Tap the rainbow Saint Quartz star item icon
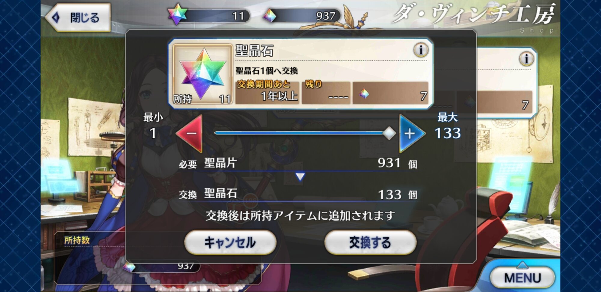The image size is (601, 292). click(203, 74)
